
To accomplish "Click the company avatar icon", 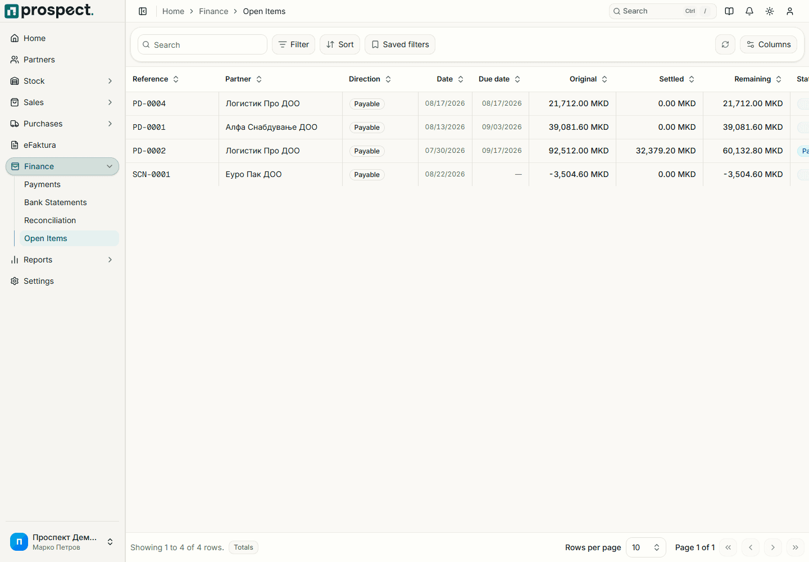I will click(x=19, y=542).
